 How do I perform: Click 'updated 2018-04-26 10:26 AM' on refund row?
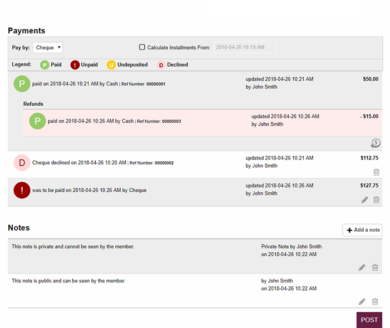(x=285, y=116)
